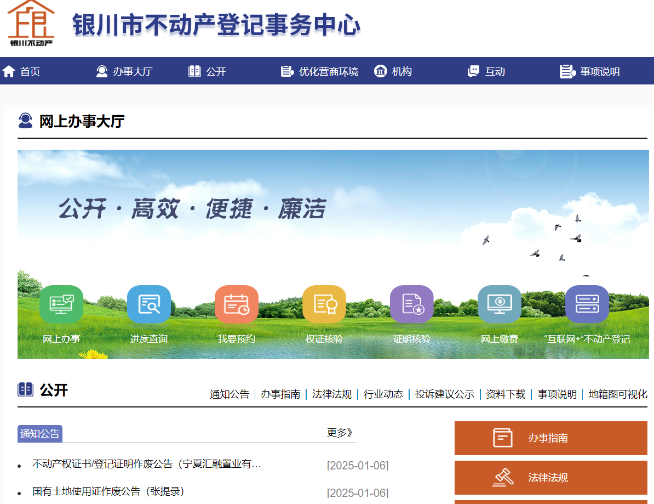654x504 pixels.
Task: Select the 证明核验 document icon
Action: click(411, 304)
